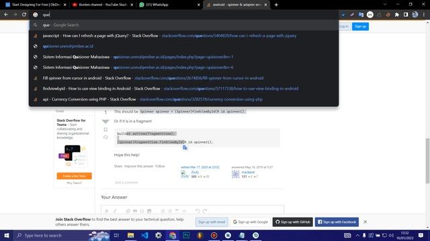Switch to the WhatsApp tab
Screen dimensions: 430x241
(x=169, y=5)
